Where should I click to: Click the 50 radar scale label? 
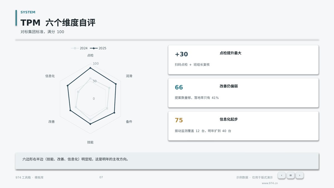click(95, 81)
